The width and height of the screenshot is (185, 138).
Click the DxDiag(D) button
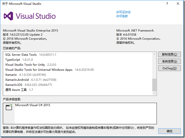tap(170, 68)
